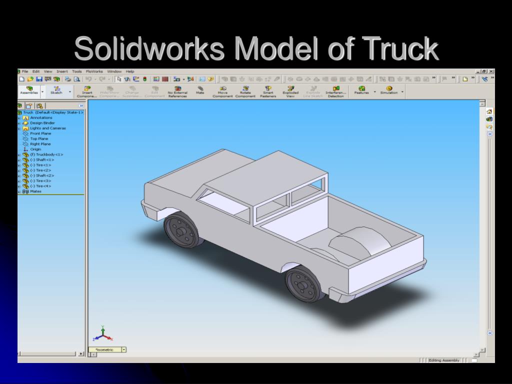Expand the Annotations tree node

click(x=19, y=118)
